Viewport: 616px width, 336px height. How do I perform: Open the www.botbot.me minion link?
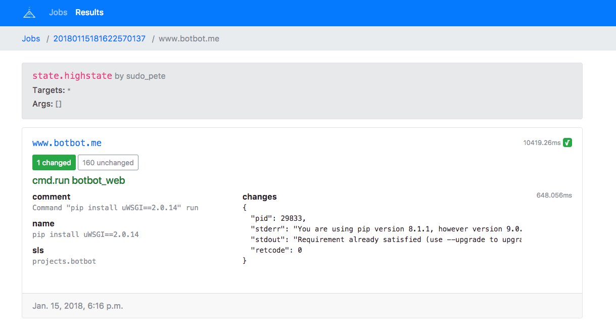67,143
